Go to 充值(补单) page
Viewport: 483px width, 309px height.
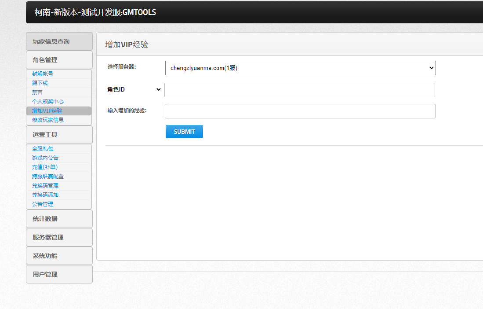pos(45,167)
